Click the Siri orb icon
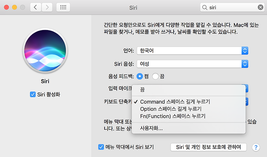Image resolution: width=267 pixels, height=157 pixels. point(45,51)
